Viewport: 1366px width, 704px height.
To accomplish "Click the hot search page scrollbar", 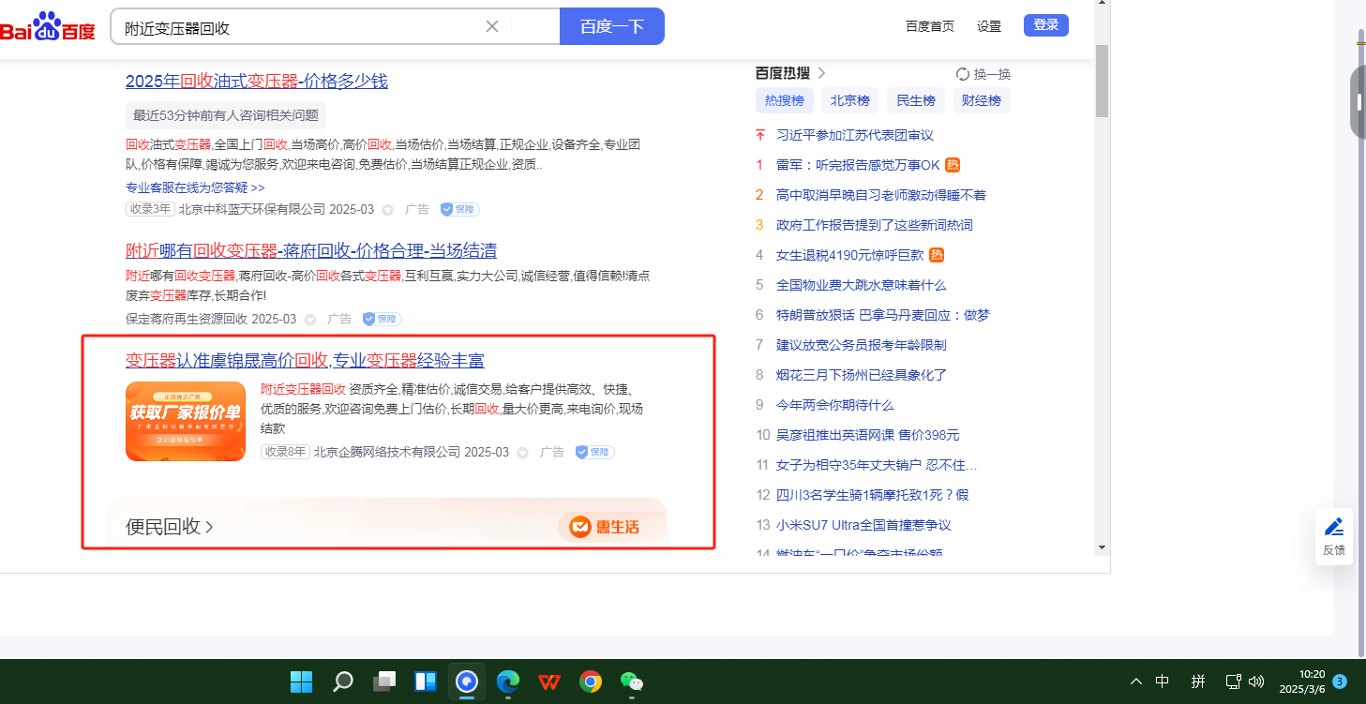I will pyautogui.click(x=1102, y=80).
